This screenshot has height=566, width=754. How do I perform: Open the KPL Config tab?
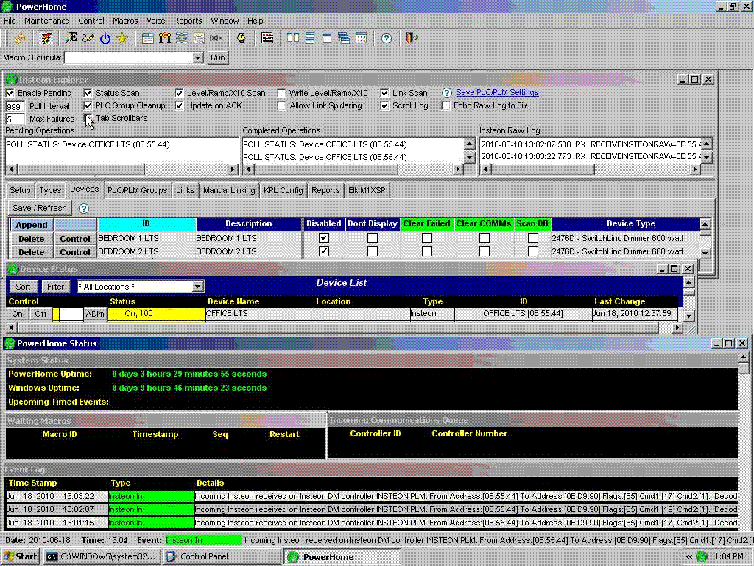point(283,191)
